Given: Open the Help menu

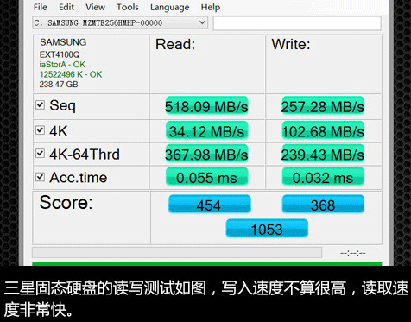Looking at the screenshot, I should [211, 7].
